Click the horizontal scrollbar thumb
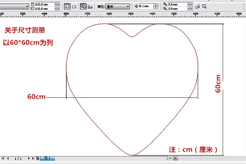The image size is (246, 164). (x=175, y=158)
